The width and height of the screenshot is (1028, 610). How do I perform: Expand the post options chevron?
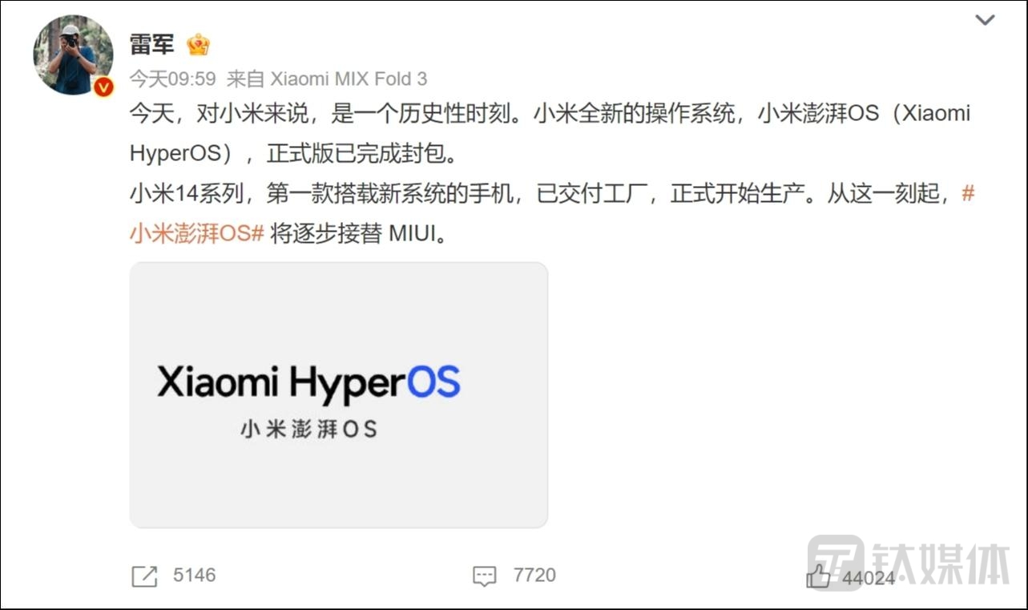pos(985,20)
